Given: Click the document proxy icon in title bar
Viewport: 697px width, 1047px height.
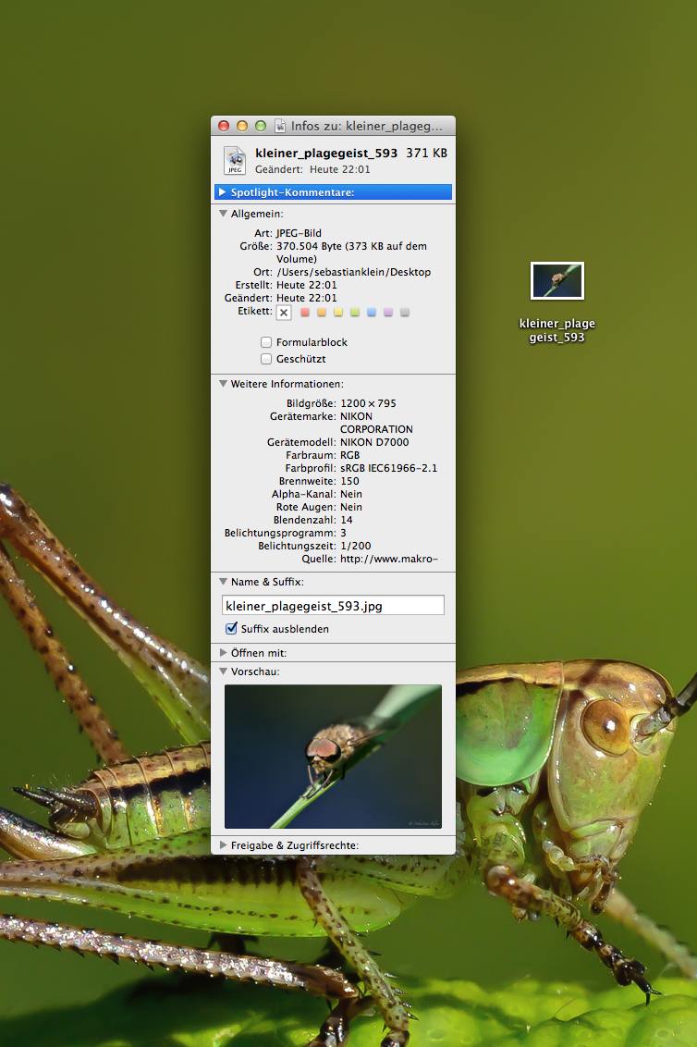Looking at the screenshot, I should click(280, 126).
